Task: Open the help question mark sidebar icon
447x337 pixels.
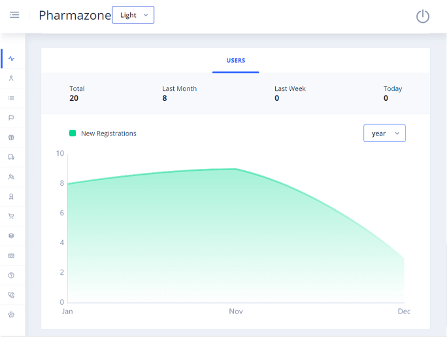Action: [x=12, y=275]
